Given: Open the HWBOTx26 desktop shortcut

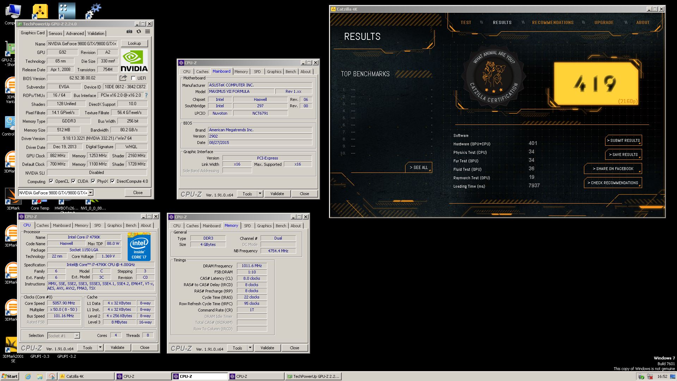Looking at the screenshot, I should [67, 205].
